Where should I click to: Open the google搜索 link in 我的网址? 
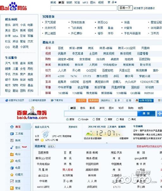[141, 158]
